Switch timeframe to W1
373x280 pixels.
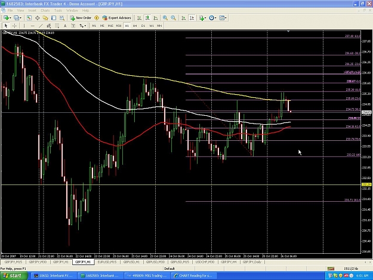click(152, 26)
